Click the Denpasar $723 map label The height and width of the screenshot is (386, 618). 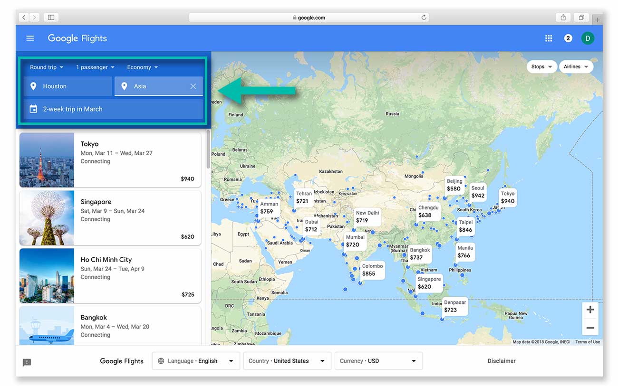point(455,306)
